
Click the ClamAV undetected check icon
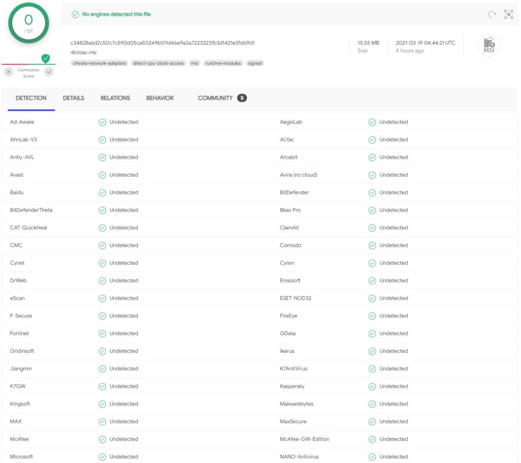pos(372,228)
